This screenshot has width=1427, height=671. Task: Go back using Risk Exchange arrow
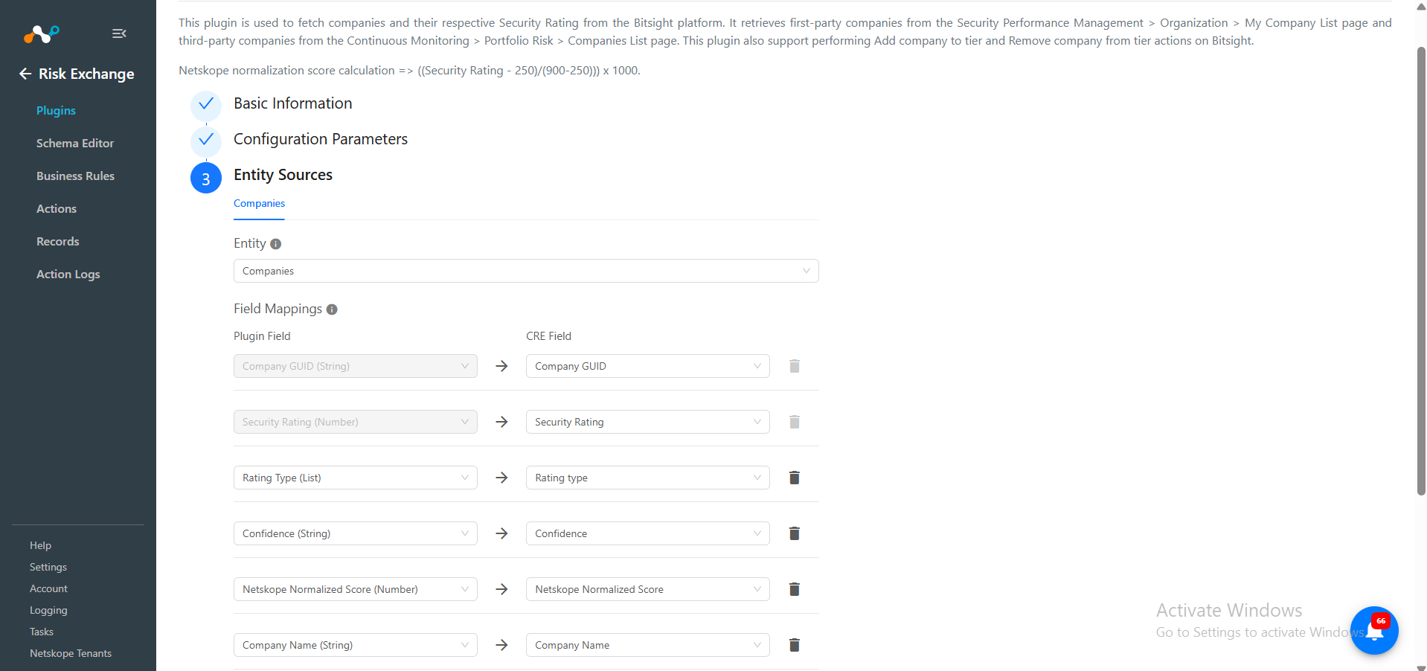point(25,74)
